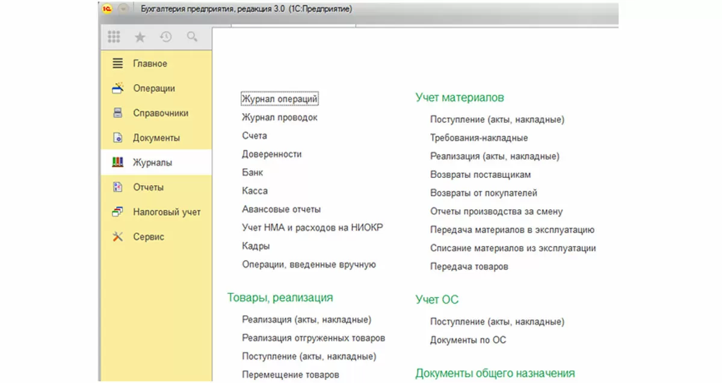This screenshot has width=722, height=383.
Task: Open the Авансовые отчеты journal
Action: pos(281,209)
